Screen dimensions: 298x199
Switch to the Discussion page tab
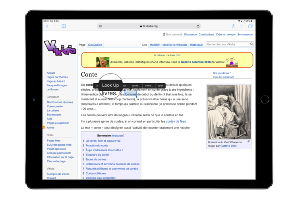[95, 45]
